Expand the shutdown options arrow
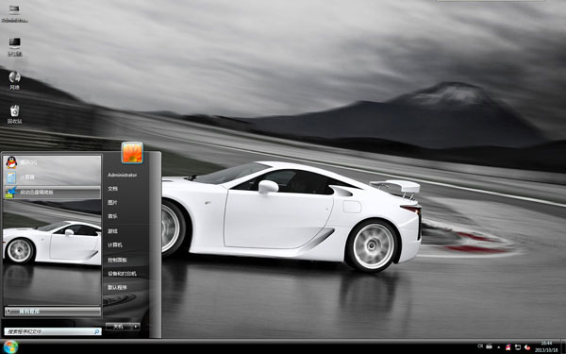Viewport: 566px width, 354px height. (135, 327)
